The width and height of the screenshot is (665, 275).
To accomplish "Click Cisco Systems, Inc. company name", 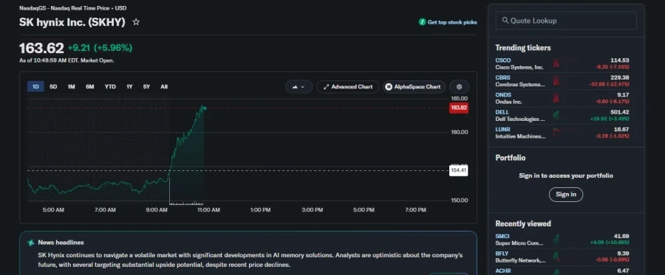I will (519, 67).
